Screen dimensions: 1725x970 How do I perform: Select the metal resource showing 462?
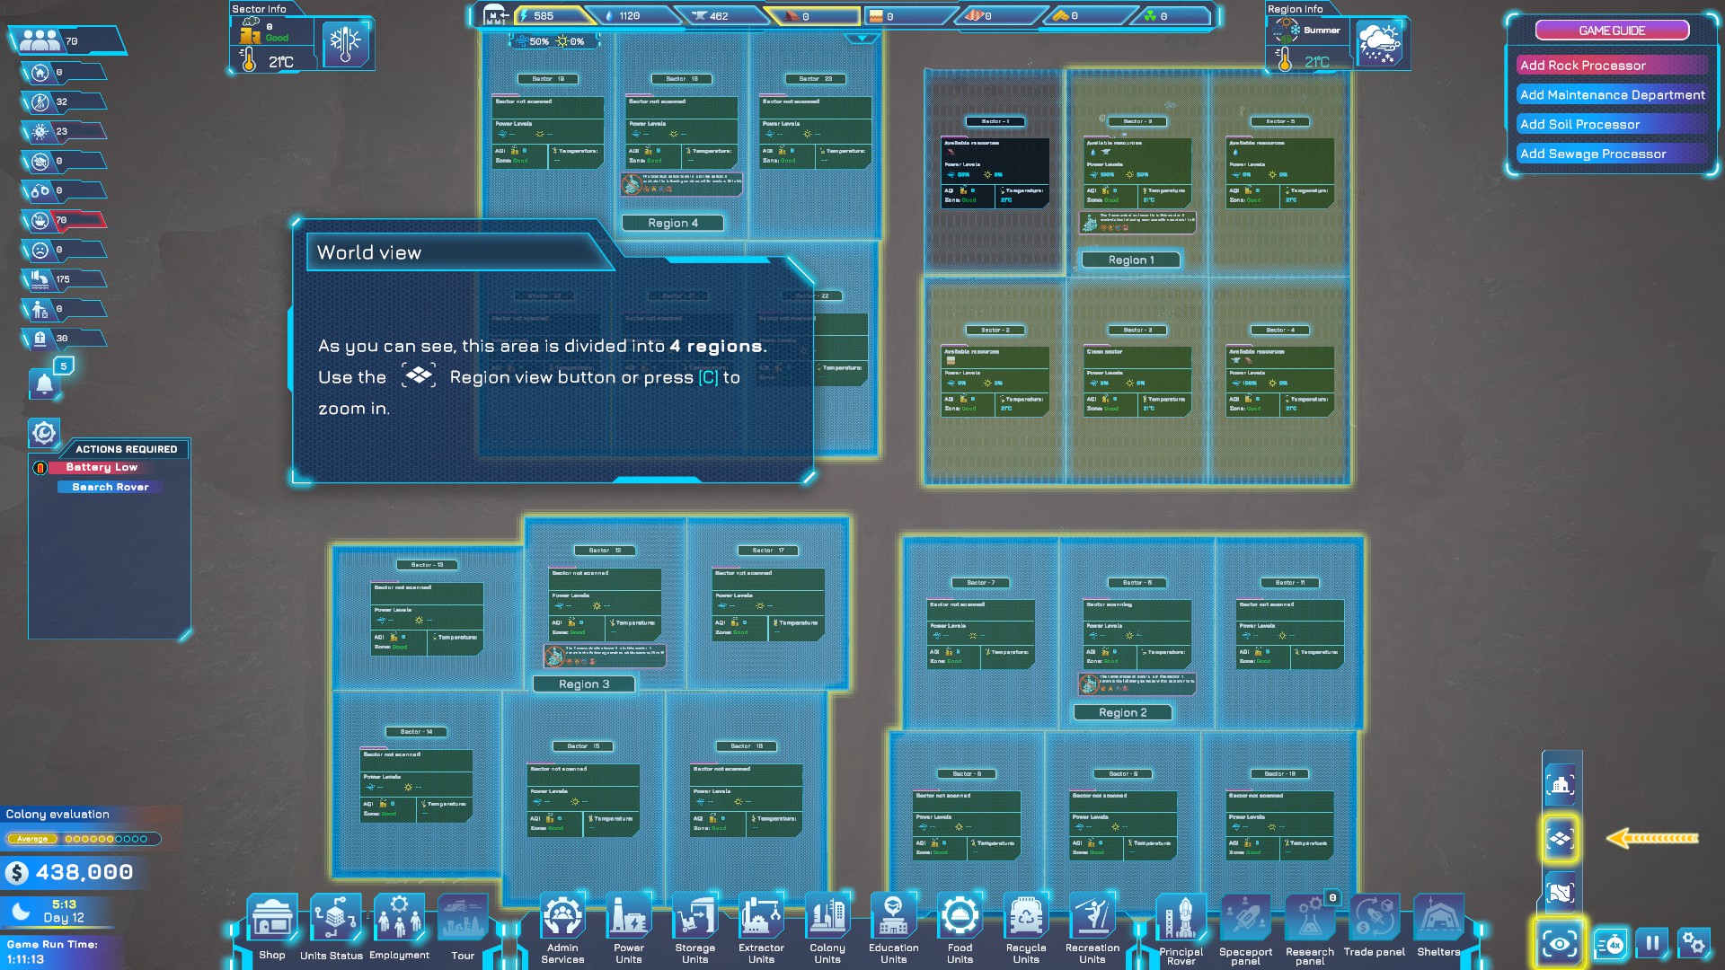pyautogui.click(x=723, y=16)
